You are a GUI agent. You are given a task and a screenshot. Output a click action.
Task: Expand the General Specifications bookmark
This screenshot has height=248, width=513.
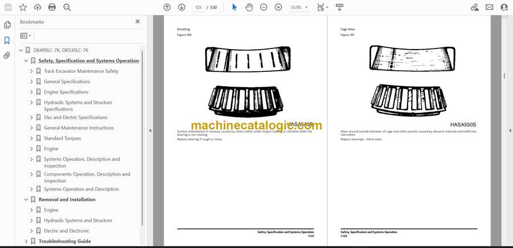(31, 82)
